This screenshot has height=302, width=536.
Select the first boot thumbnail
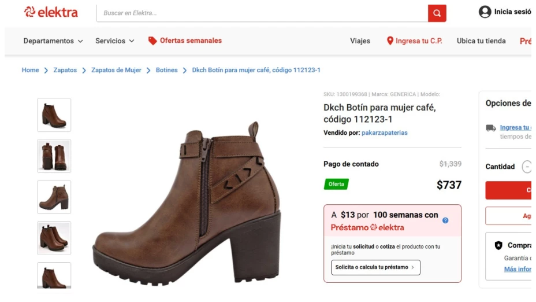[x=54, y=115]
